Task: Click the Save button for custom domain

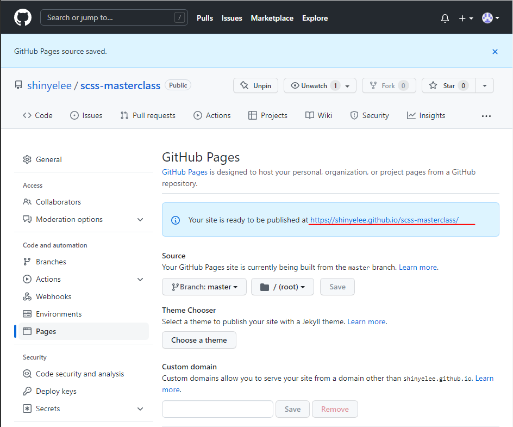Action: (x=292, y=409)
